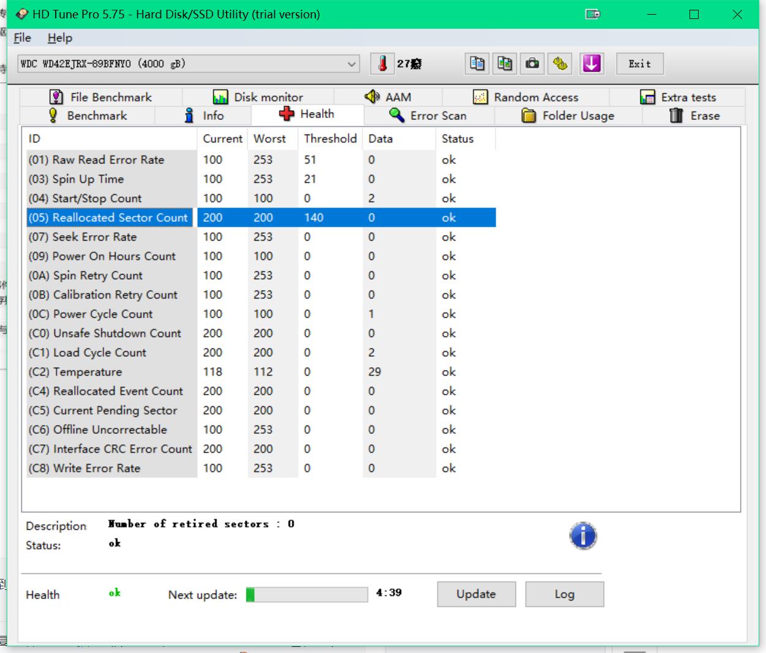The height and width of the screenshot is (653, 766).
Task: Click the Exit button
Action: (639, 64)
